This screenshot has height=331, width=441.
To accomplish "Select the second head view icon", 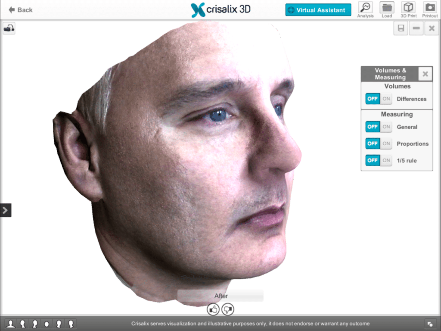I will [x=22, y=324].
